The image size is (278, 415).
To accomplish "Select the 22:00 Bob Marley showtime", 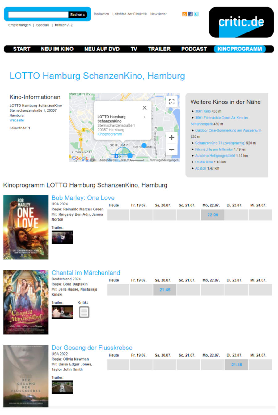I will 213,215.
